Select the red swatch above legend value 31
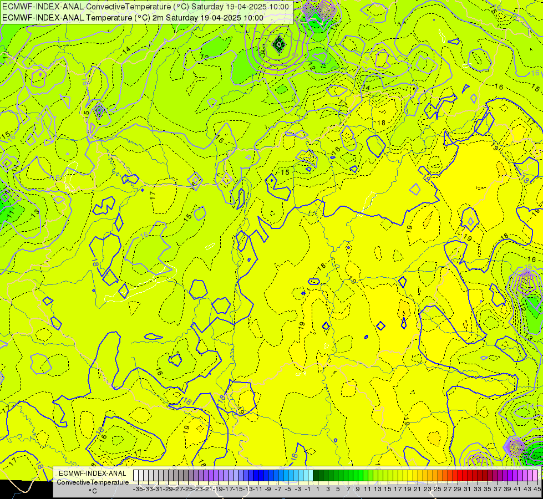The image size is (543, 499). point(465,476)
